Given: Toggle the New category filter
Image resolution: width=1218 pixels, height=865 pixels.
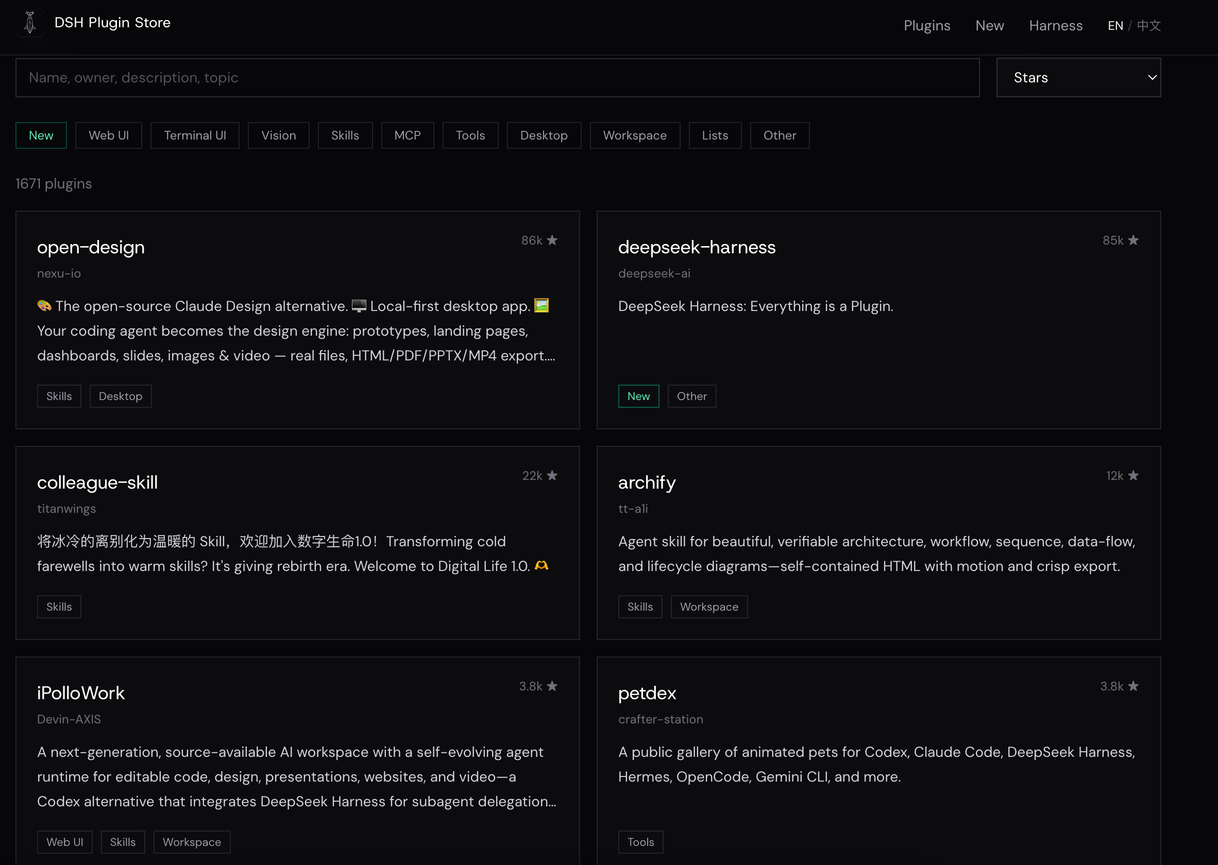Looking at the screenshot, I should coord(41,135).
